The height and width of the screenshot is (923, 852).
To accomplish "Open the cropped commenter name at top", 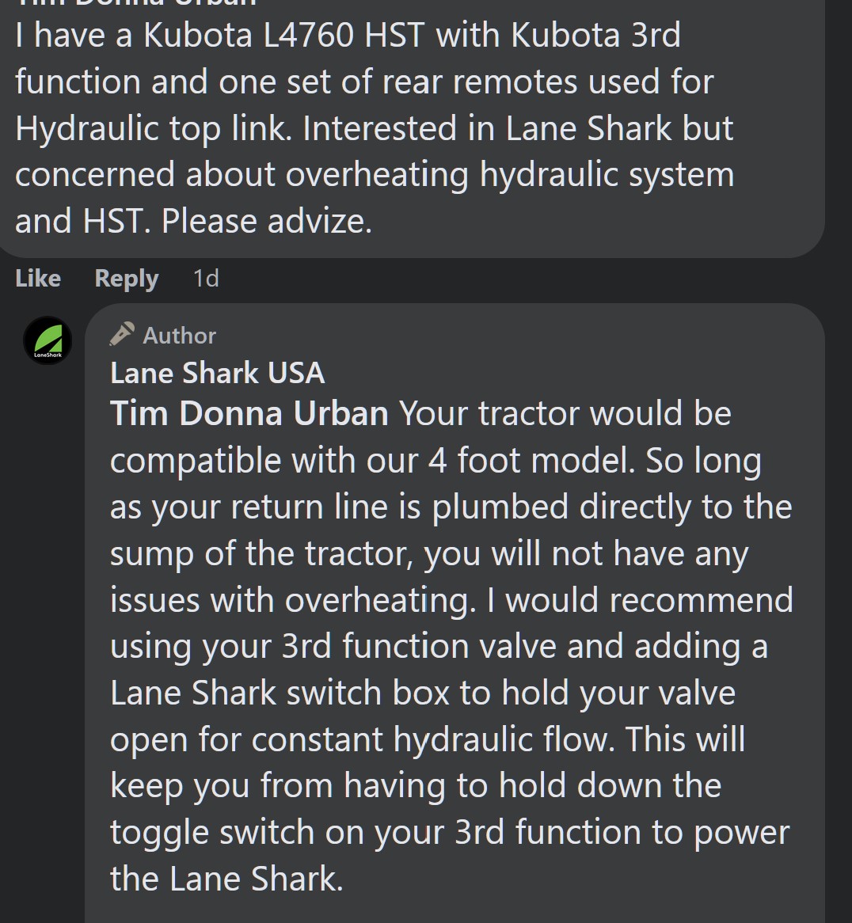I will (x=135, y=2).
